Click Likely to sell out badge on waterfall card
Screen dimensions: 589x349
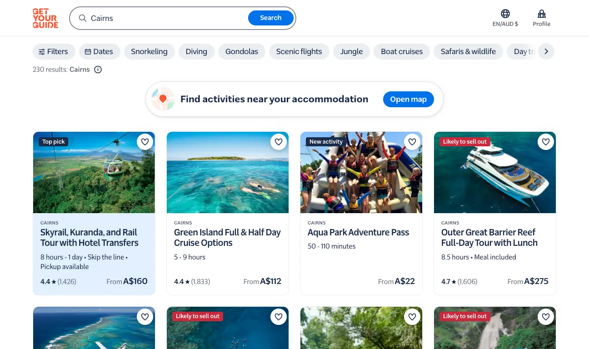pos(465,316)
